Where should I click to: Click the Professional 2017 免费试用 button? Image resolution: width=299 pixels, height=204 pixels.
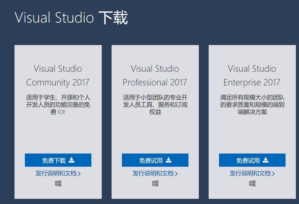coord(155,160)
